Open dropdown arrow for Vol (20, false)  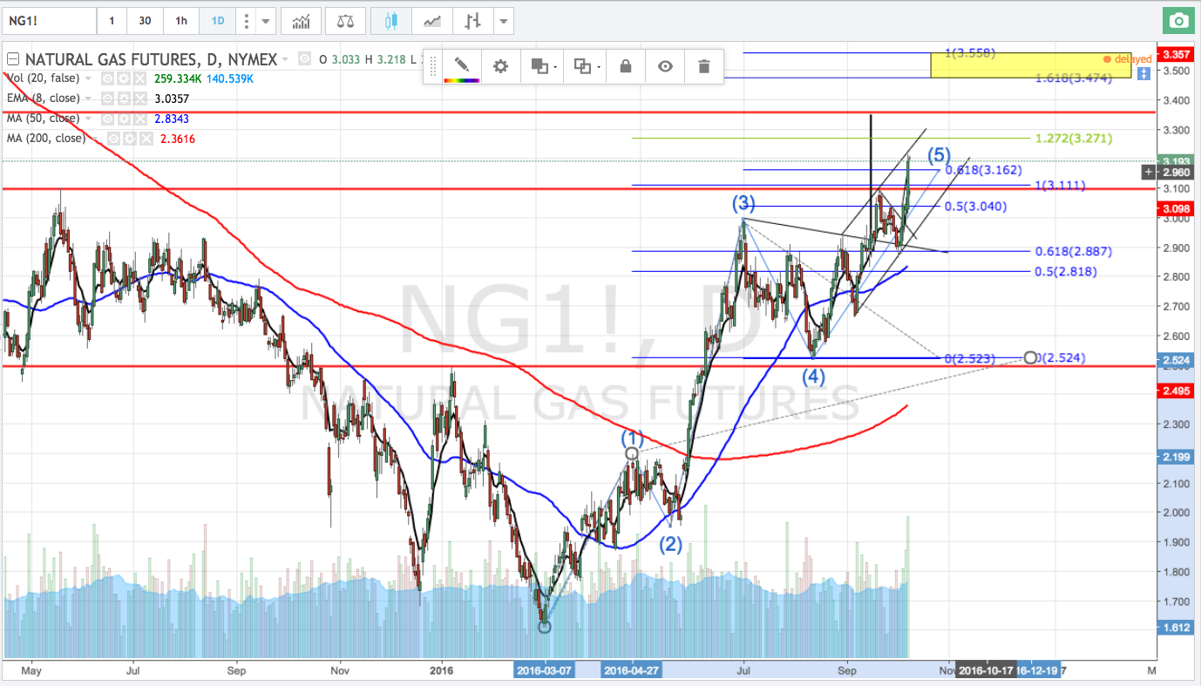pyautogui.click(x=88, y=78)
